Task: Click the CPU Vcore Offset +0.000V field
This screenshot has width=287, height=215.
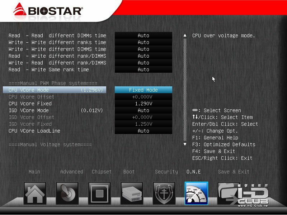Action: point(143,97)
